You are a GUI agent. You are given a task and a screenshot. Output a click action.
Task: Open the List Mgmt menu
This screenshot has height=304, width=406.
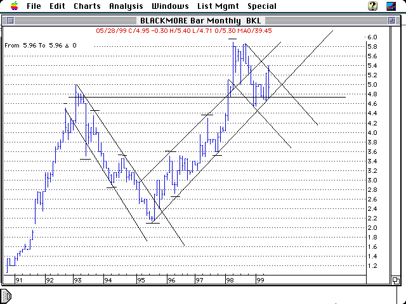(218, 6)
